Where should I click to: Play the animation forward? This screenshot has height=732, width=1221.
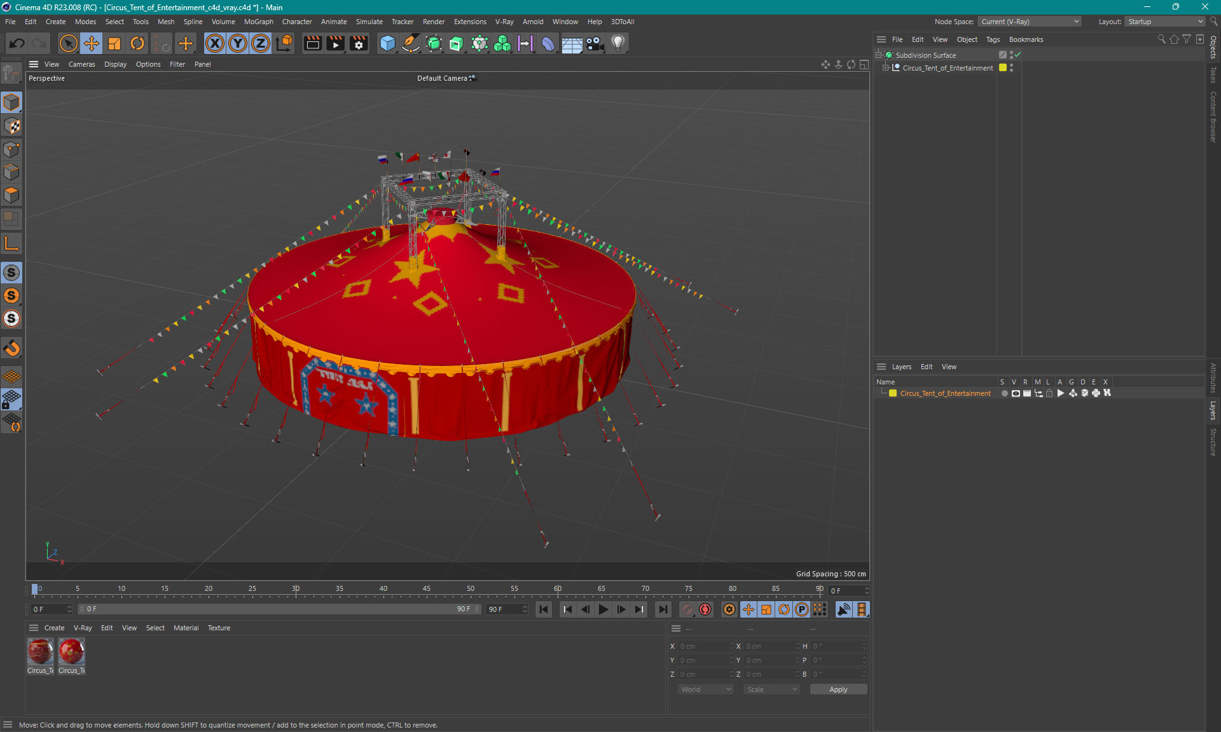click(603, 609)
